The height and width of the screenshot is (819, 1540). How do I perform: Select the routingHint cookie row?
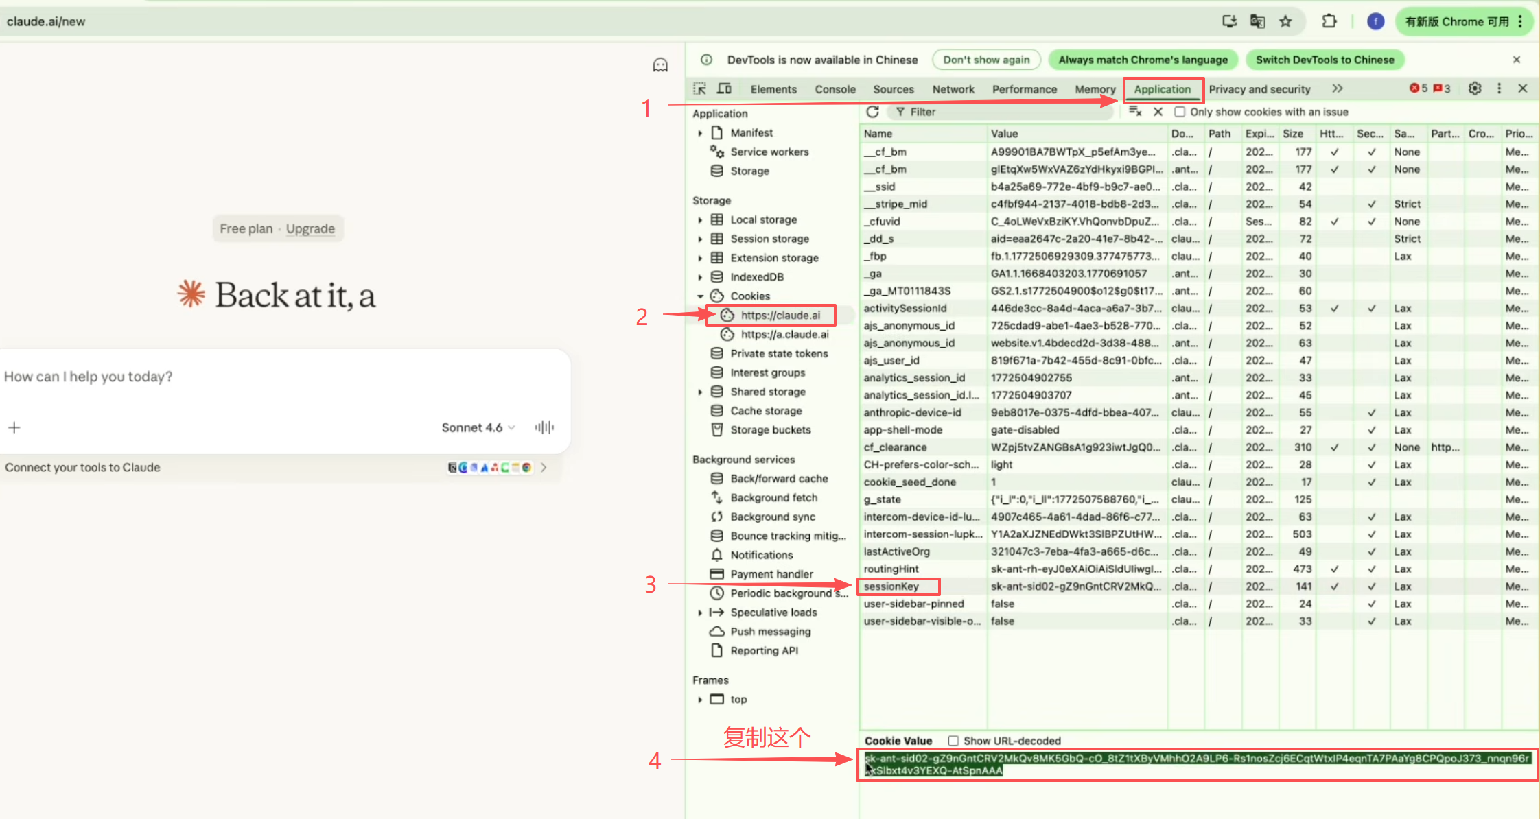click(x=1198, y=569)
